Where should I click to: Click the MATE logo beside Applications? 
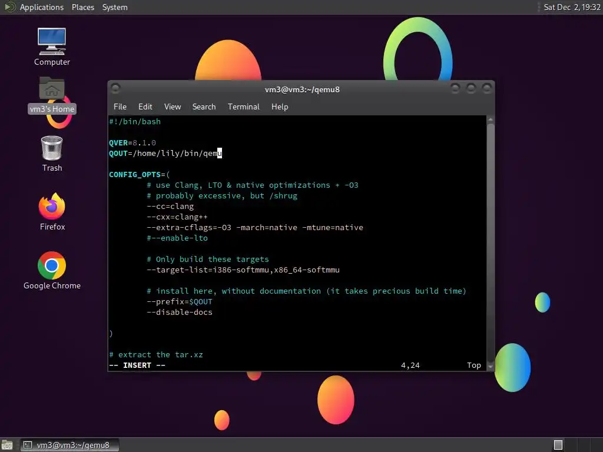pyautogui.click(x=10, y=7)
